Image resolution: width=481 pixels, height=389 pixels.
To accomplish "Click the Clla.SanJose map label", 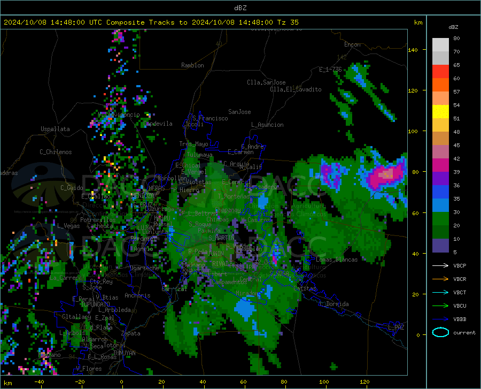I will click(266, 82).
